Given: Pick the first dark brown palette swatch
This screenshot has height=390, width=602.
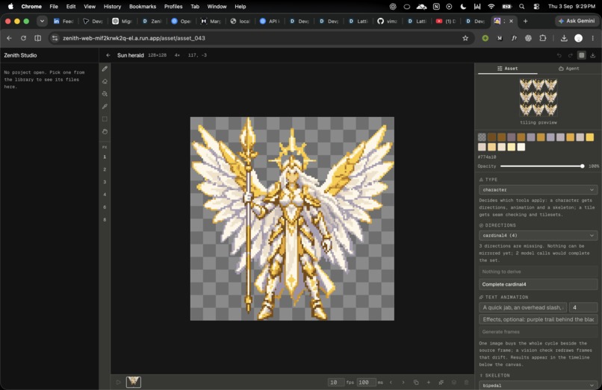Looking at the screenshot, I should click(491, 137).
